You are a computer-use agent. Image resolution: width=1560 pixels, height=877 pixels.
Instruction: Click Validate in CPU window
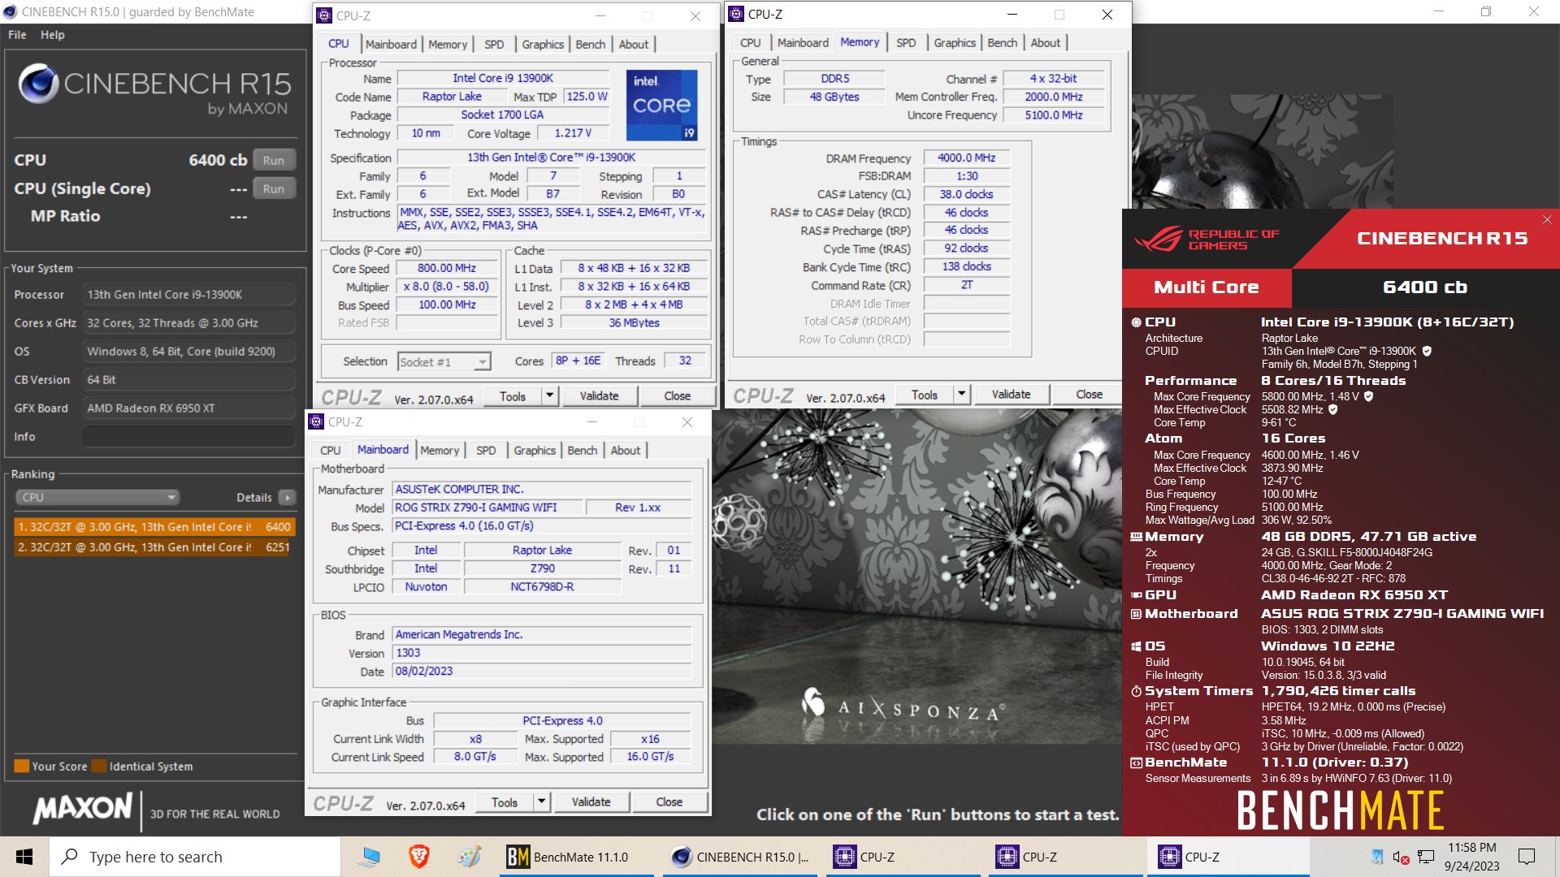(600, 395)
